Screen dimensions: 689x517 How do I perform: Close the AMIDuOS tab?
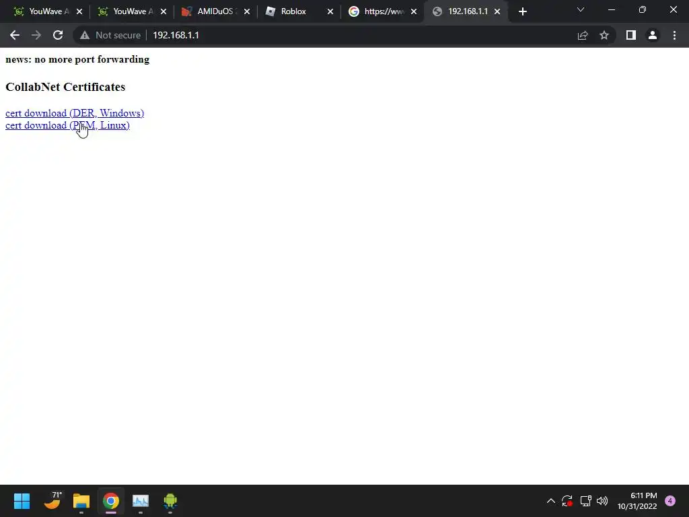pos(246,12)
